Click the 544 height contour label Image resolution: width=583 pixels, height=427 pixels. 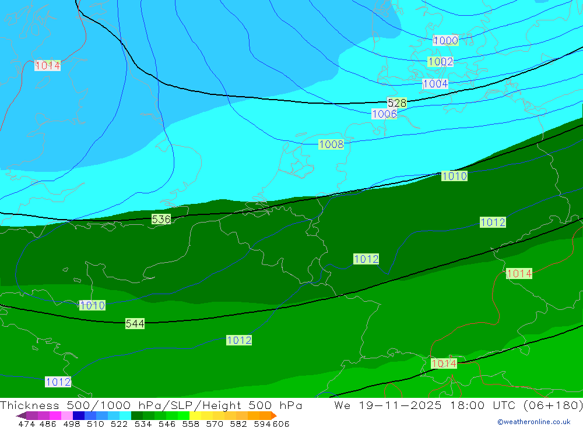tap(135, 324)
